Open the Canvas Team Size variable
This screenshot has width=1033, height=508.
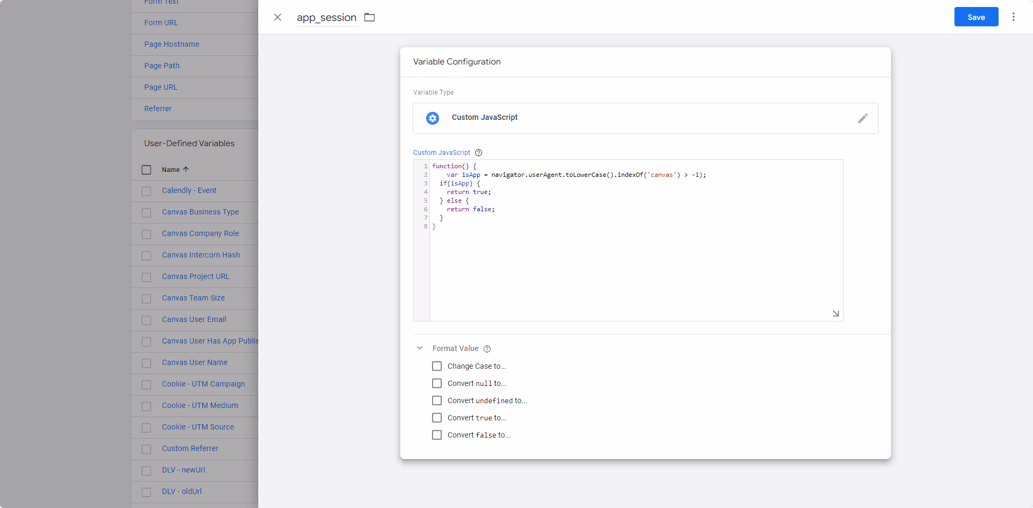tap(193, 298)
